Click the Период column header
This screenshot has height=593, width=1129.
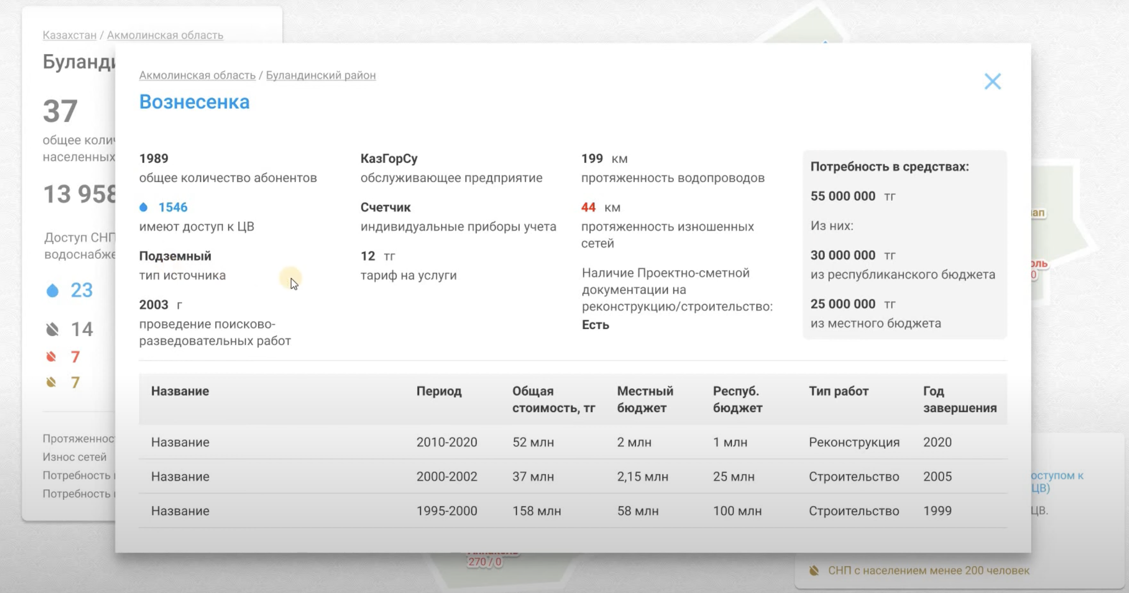(x=439, y=391)
